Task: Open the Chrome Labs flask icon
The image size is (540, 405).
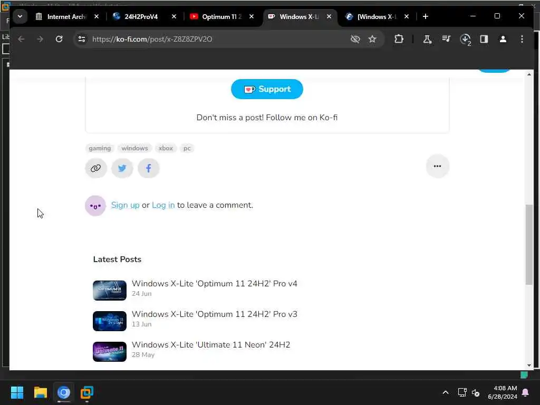Action: 427,39
